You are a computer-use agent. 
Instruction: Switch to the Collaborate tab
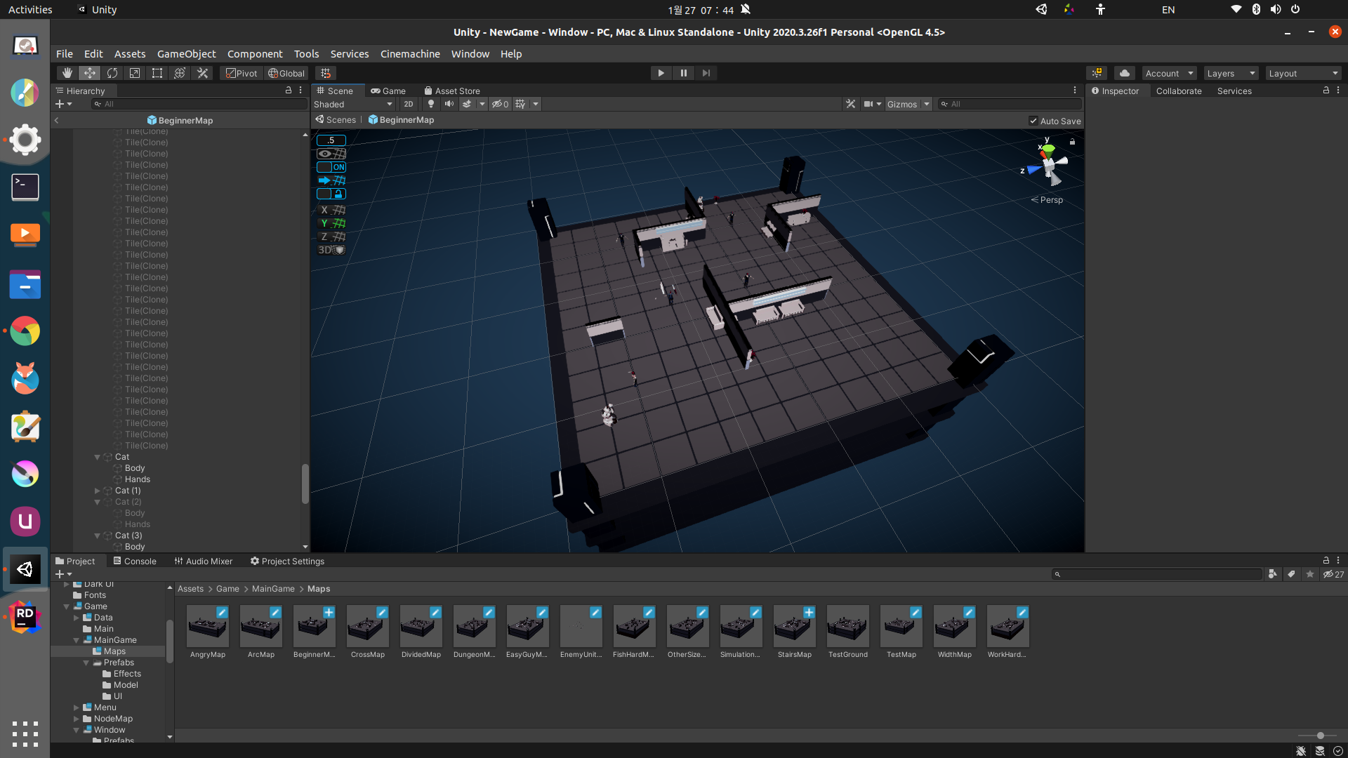point(1179,91)
